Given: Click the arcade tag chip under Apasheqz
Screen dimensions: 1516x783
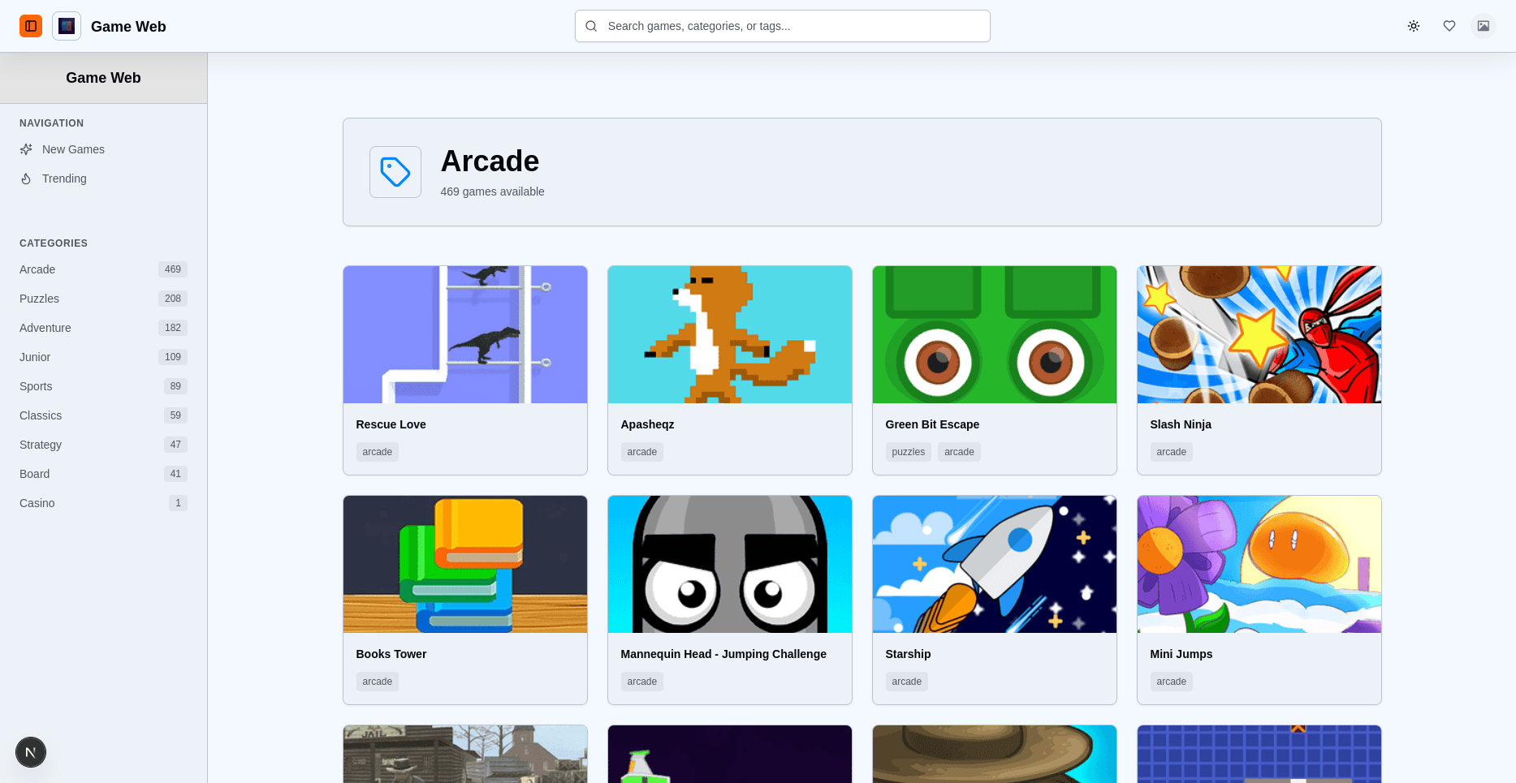Looking at the screenshot, I should click(x=641, y=452).
